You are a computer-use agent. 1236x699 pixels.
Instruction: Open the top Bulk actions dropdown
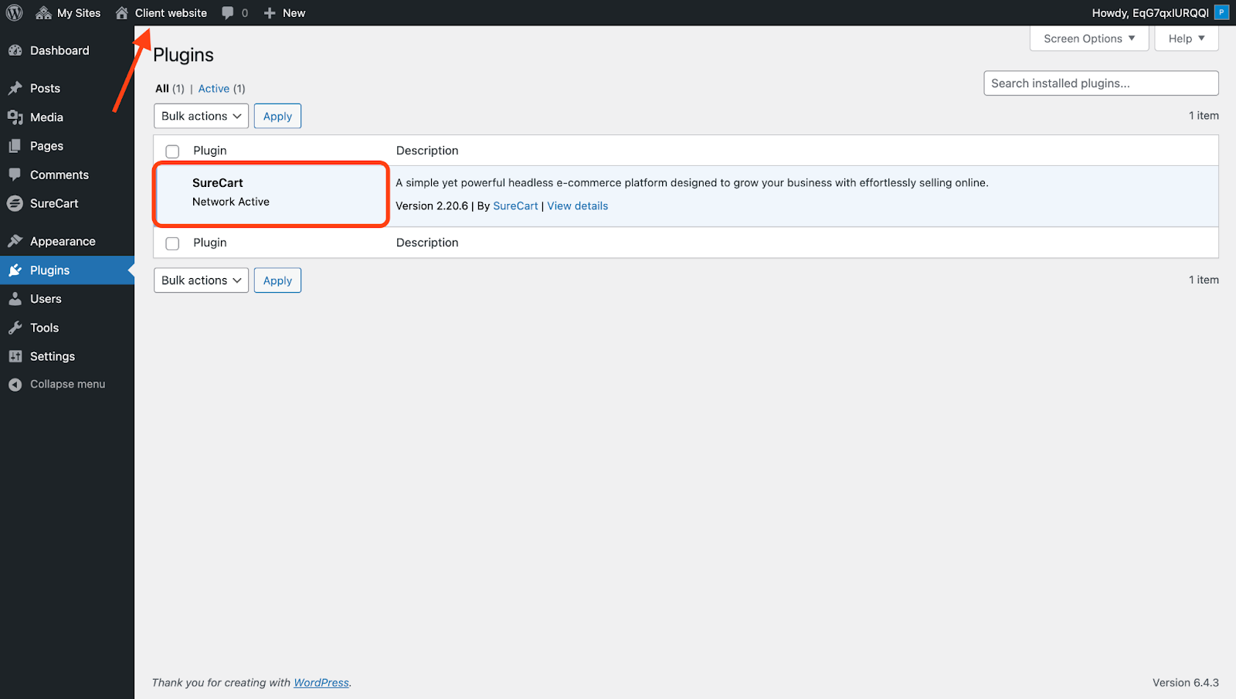tap(200, 116)
